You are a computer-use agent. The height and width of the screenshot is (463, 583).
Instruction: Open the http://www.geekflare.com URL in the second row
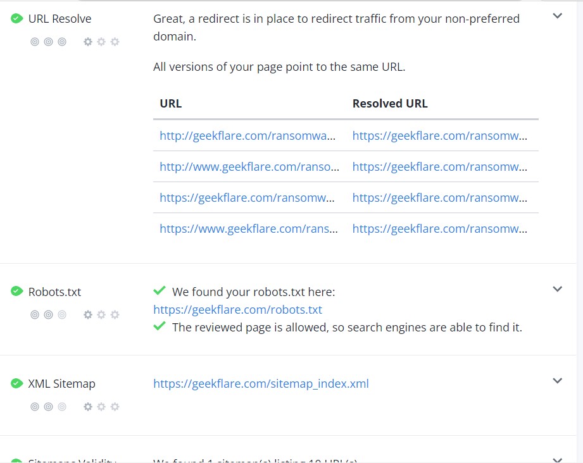(x=249, y=166)
